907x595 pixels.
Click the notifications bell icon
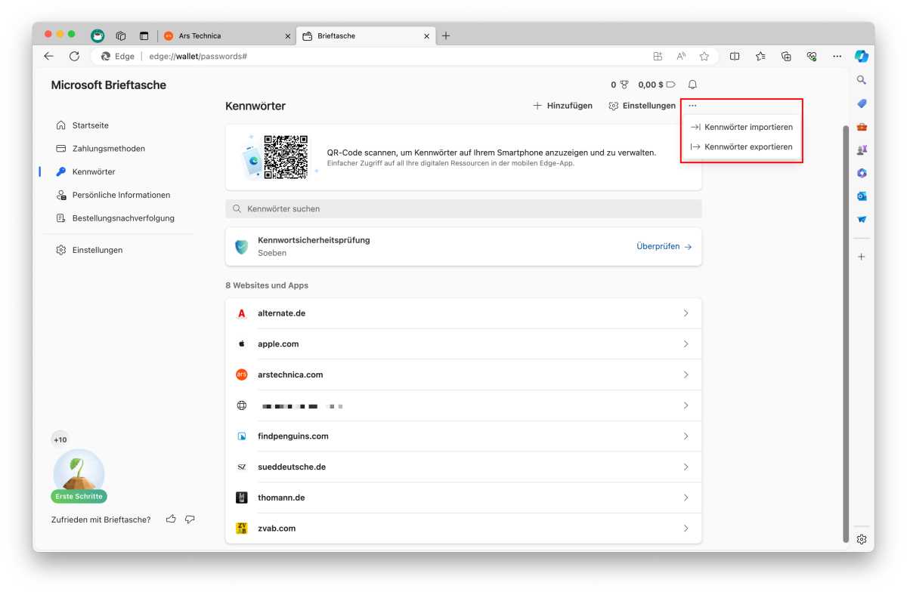[x=692, y=85]
